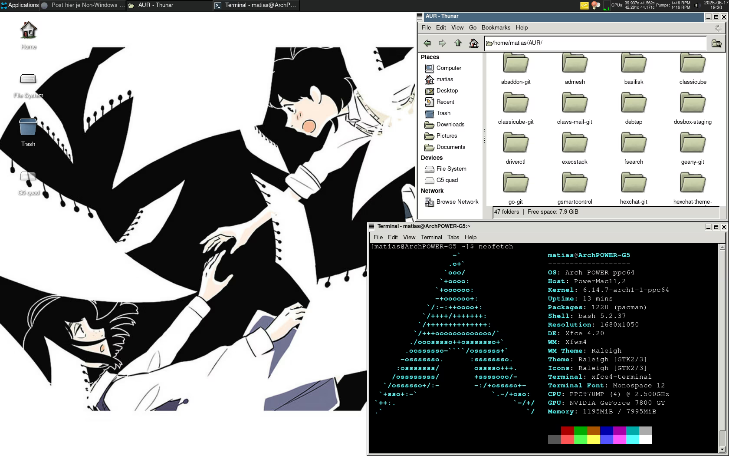Select the Home icon on the desktop
Image resolution: width=729 pixels, height=456 pixels.
(x=28, y=35)
